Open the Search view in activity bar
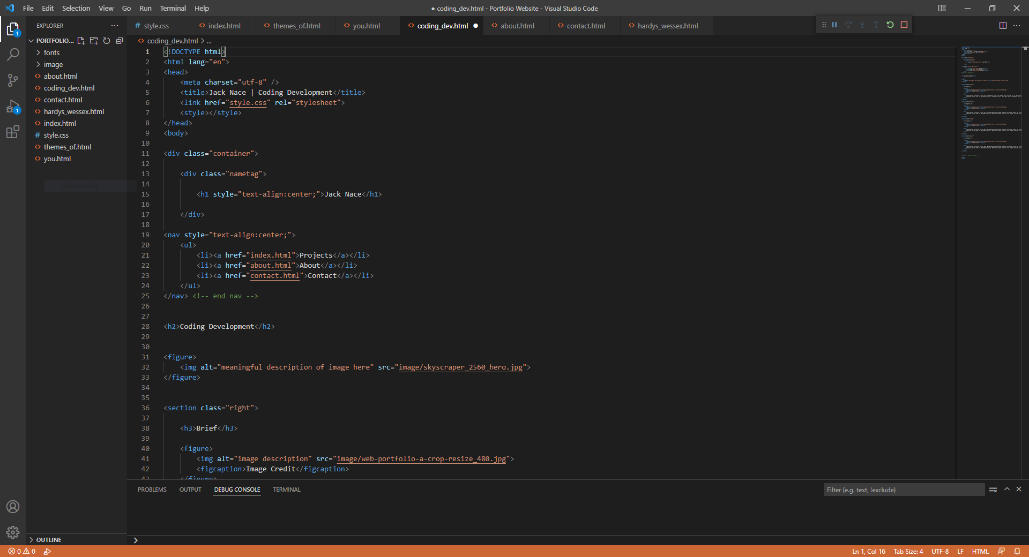 click(x=13, y=55)
